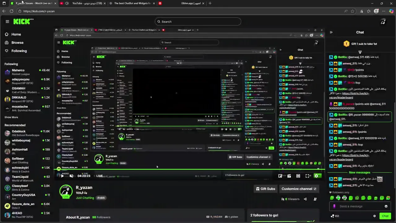396x223 pixels.
Task: Collapse the chat panel with the arrow icon
Action: (x=331, y=32)
